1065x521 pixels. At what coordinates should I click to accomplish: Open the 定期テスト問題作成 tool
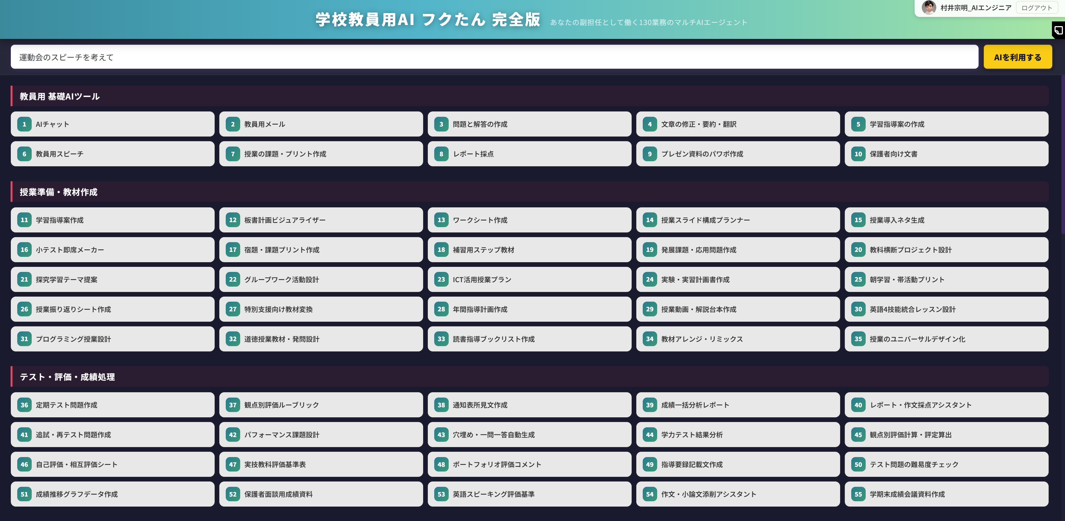(112, 405)
